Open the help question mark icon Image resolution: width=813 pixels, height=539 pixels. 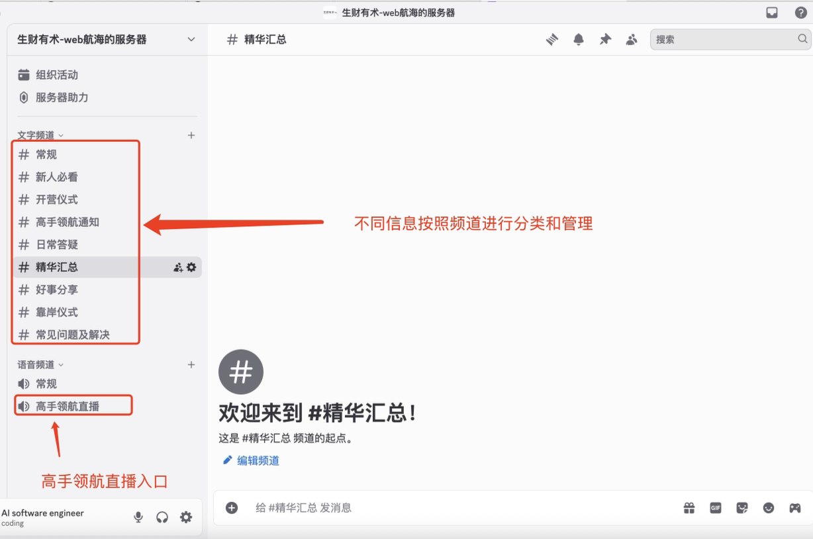click(801, 13)
